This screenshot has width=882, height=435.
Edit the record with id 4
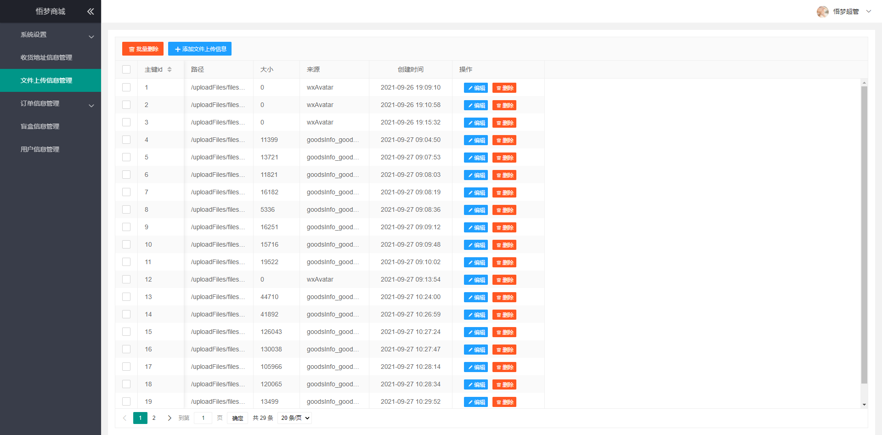click(x=476, y=140)
